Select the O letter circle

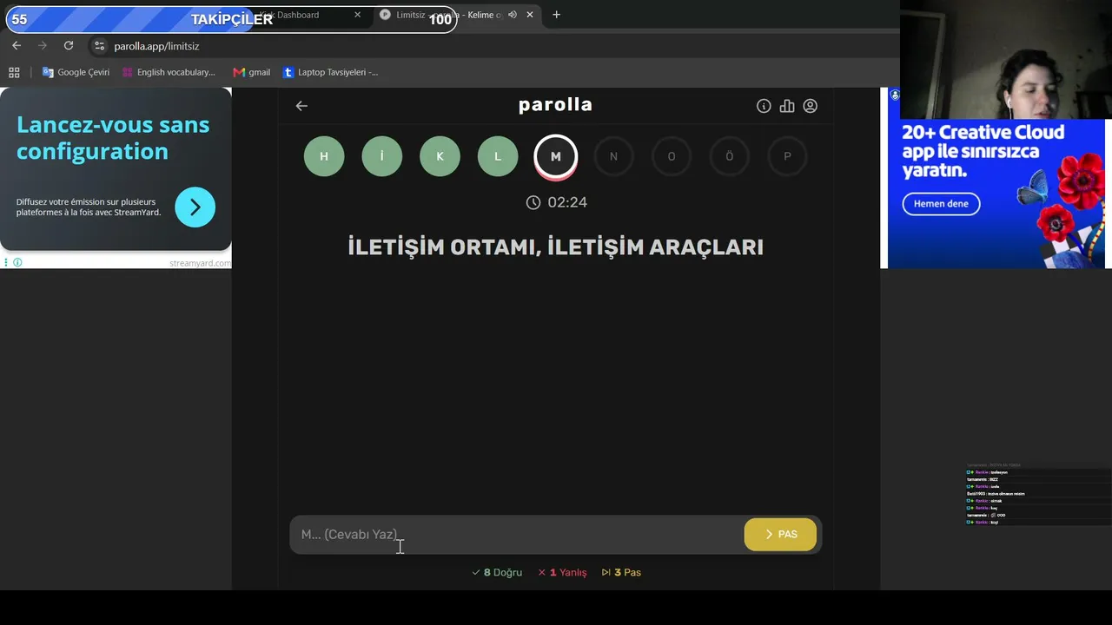[672, 156]
